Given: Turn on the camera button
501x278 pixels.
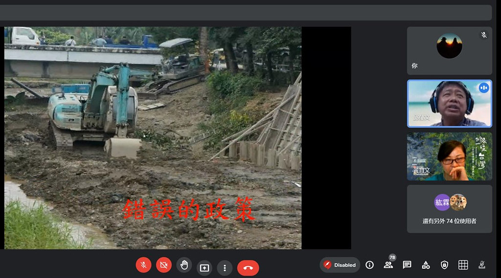Looking at the screenshot, I should click(164, 265).
